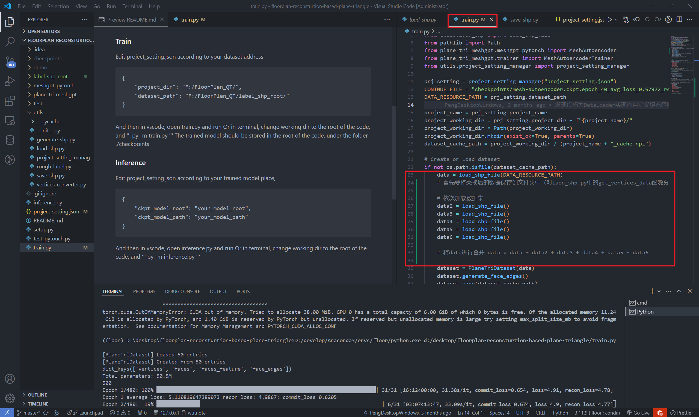Open Source Control view with 1K+ badge
699x417 pixels.
click(x=10, y=61)
